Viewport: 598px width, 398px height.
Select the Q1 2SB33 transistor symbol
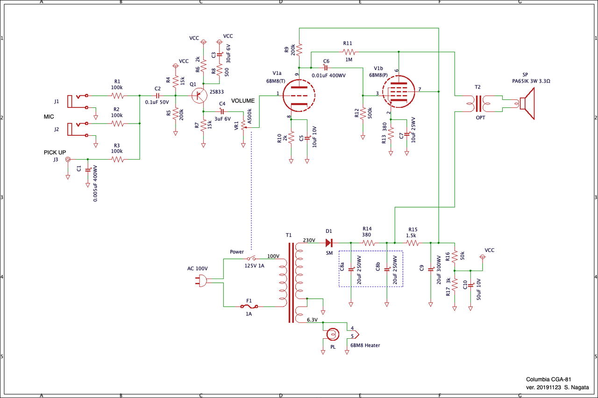click(x=200, y=95)
